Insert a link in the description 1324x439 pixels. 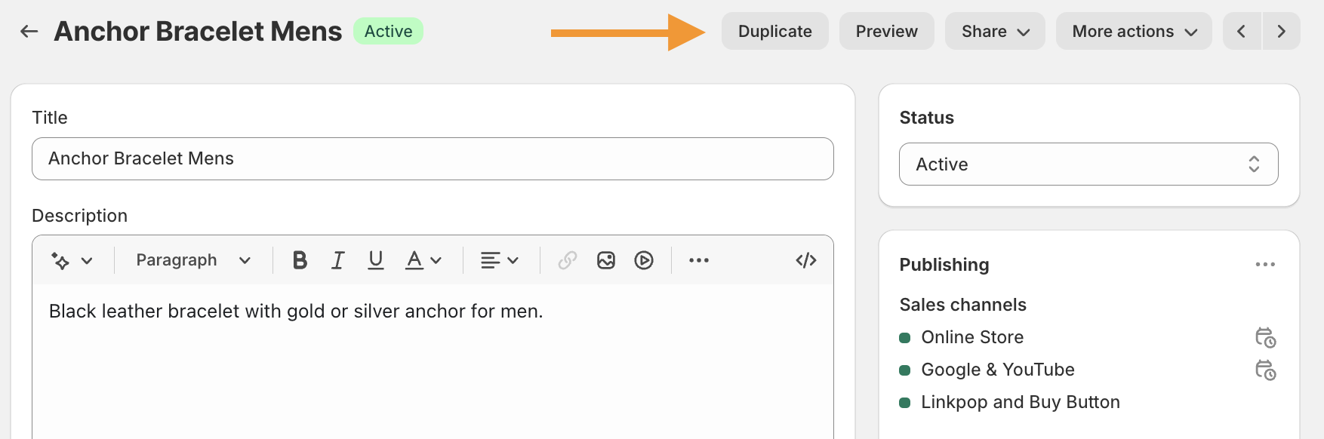pos(568,260)
